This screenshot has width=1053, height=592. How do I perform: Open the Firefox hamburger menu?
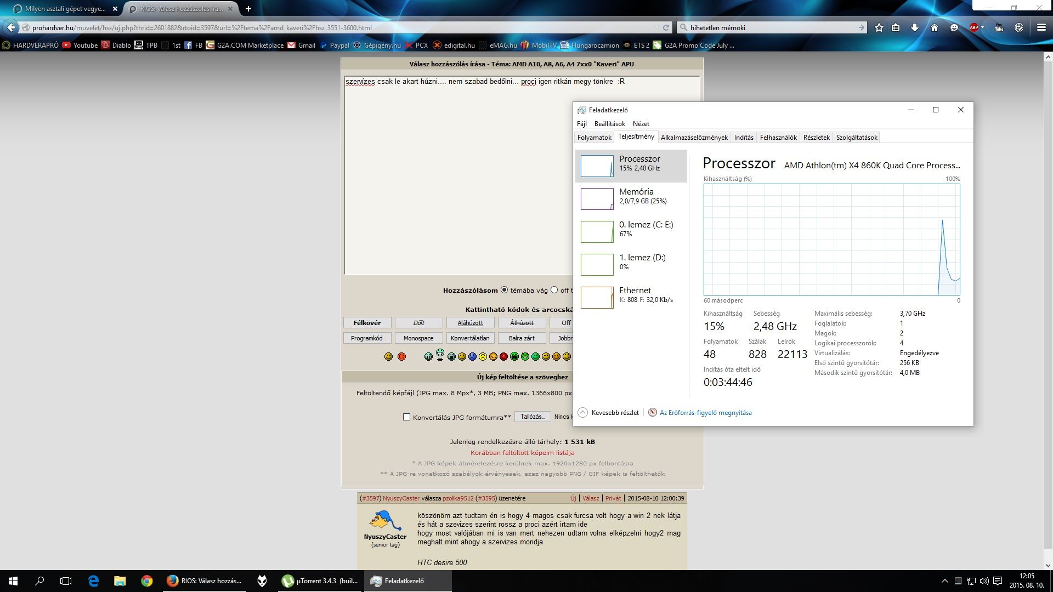click(x=1041, y=27)
